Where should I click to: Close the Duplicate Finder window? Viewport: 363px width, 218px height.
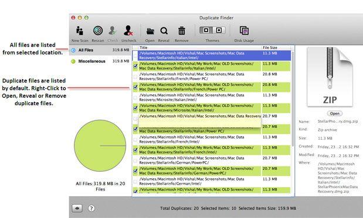tap(73, 18)
